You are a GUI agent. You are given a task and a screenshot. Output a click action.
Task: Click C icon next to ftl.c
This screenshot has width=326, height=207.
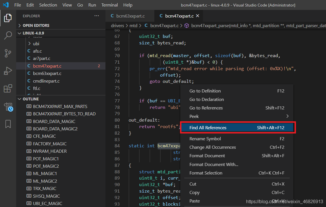(29, 88)
